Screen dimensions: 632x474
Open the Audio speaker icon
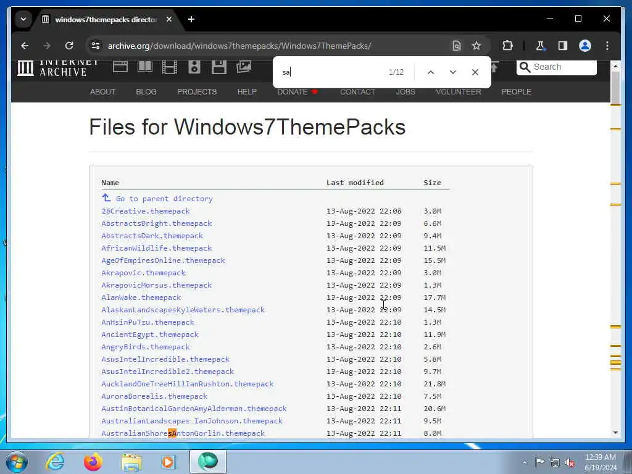coord(194,67)
